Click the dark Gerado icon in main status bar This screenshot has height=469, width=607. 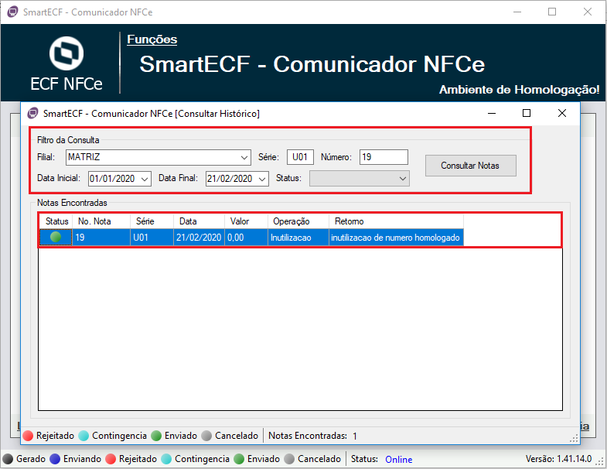[x=8, y=459]
